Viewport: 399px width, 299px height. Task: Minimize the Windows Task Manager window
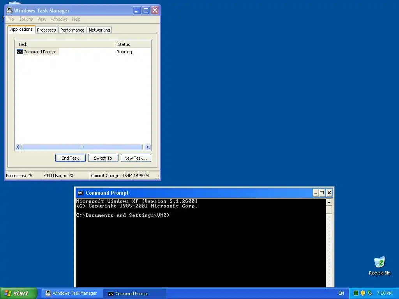[x=137, y=11]
